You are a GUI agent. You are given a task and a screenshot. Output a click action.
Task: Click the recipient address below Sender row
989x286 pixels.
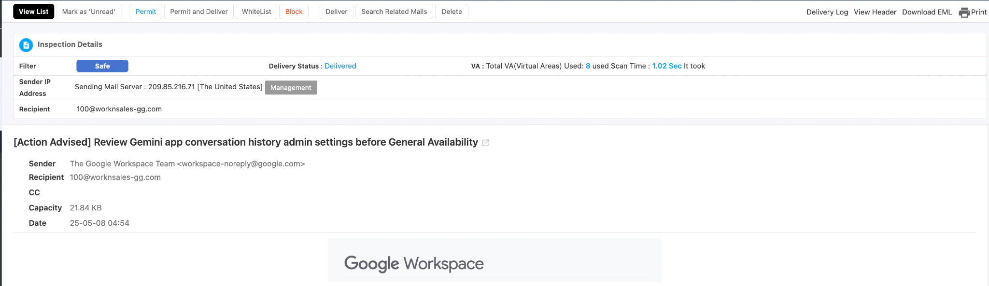point(115,177)
